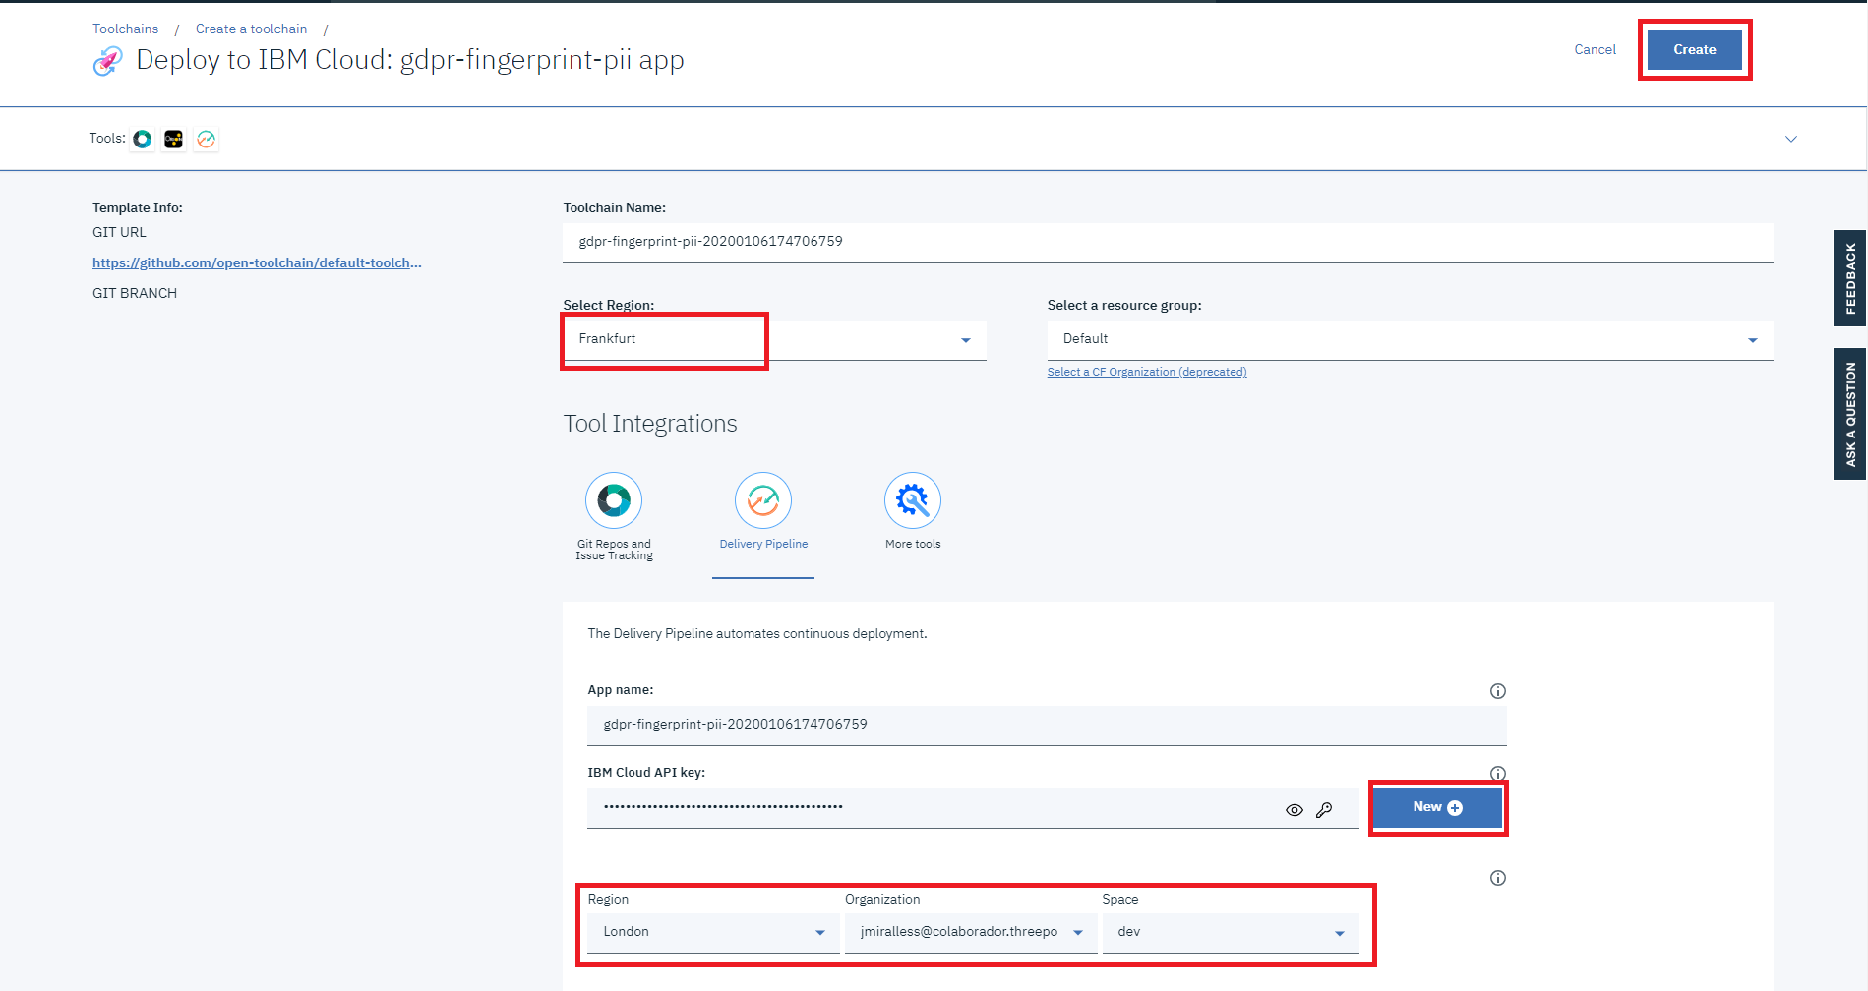This screenshot has height=991, width=1868.
Task: Open the Create a toolchain breadcrumb
Action: pos(251,29)
